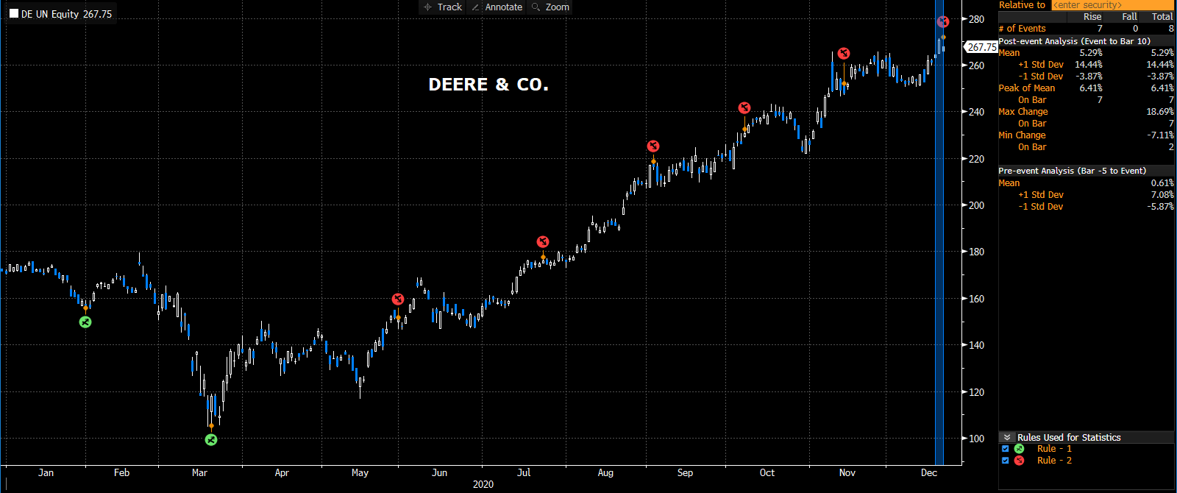The height and width of the screenshot is (493, 1177).
Task: Click the red Rule - 2 legend icon
Action: 1019,461
